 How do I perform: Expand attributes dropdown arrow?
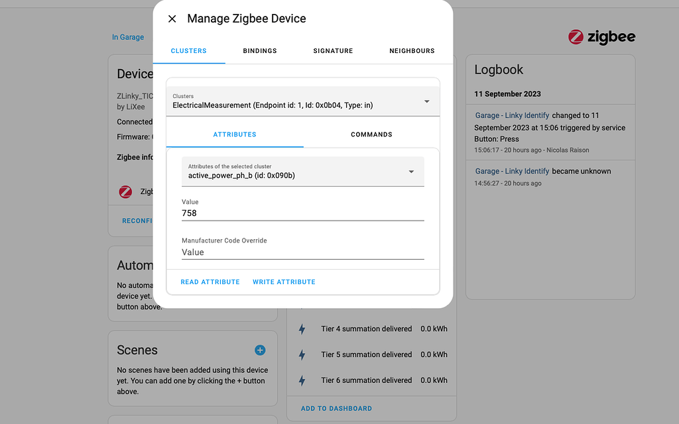point(411,172)
